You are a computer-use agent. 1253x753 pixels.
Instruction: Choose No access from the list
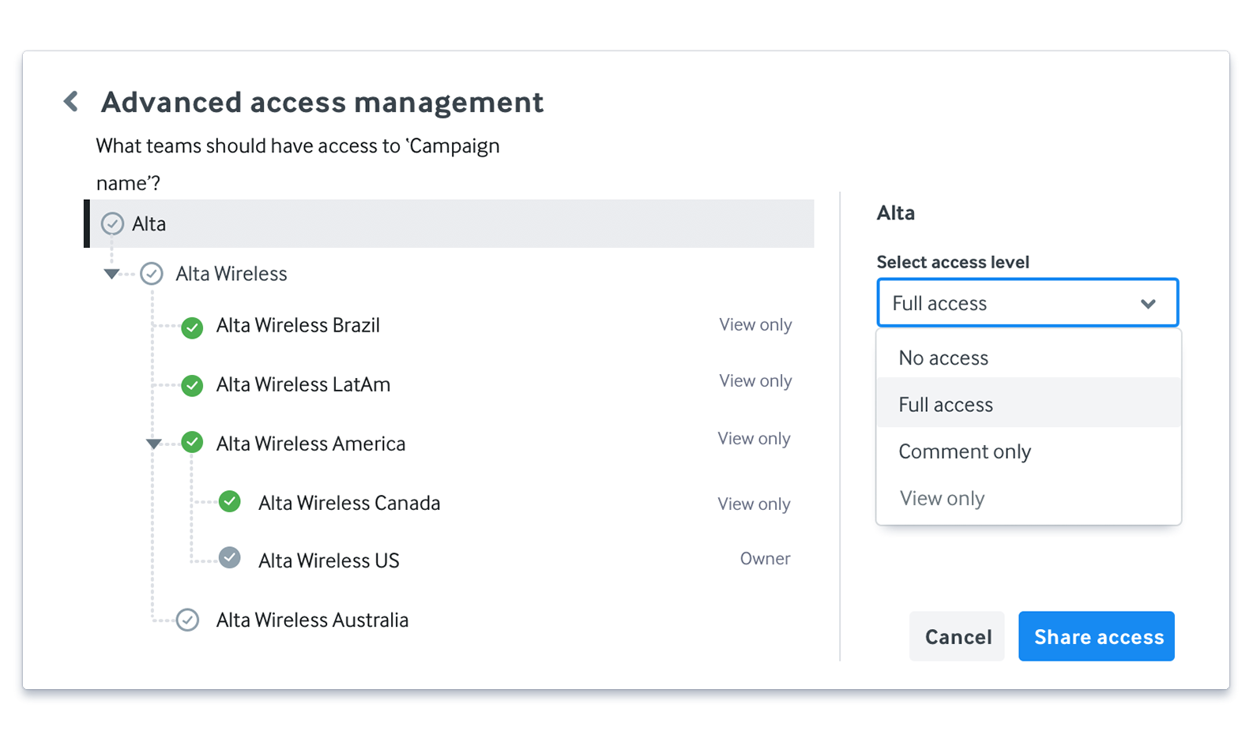coord(1029,358)
